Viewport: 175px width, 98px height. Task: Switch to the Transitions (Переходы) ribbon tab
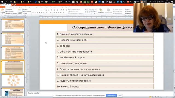[x=28, y=7]
